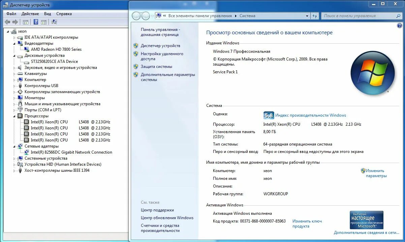405x242 pixels.
Task: Open the Вид menu
Action: pyautogui.click(x=48, y=14)
